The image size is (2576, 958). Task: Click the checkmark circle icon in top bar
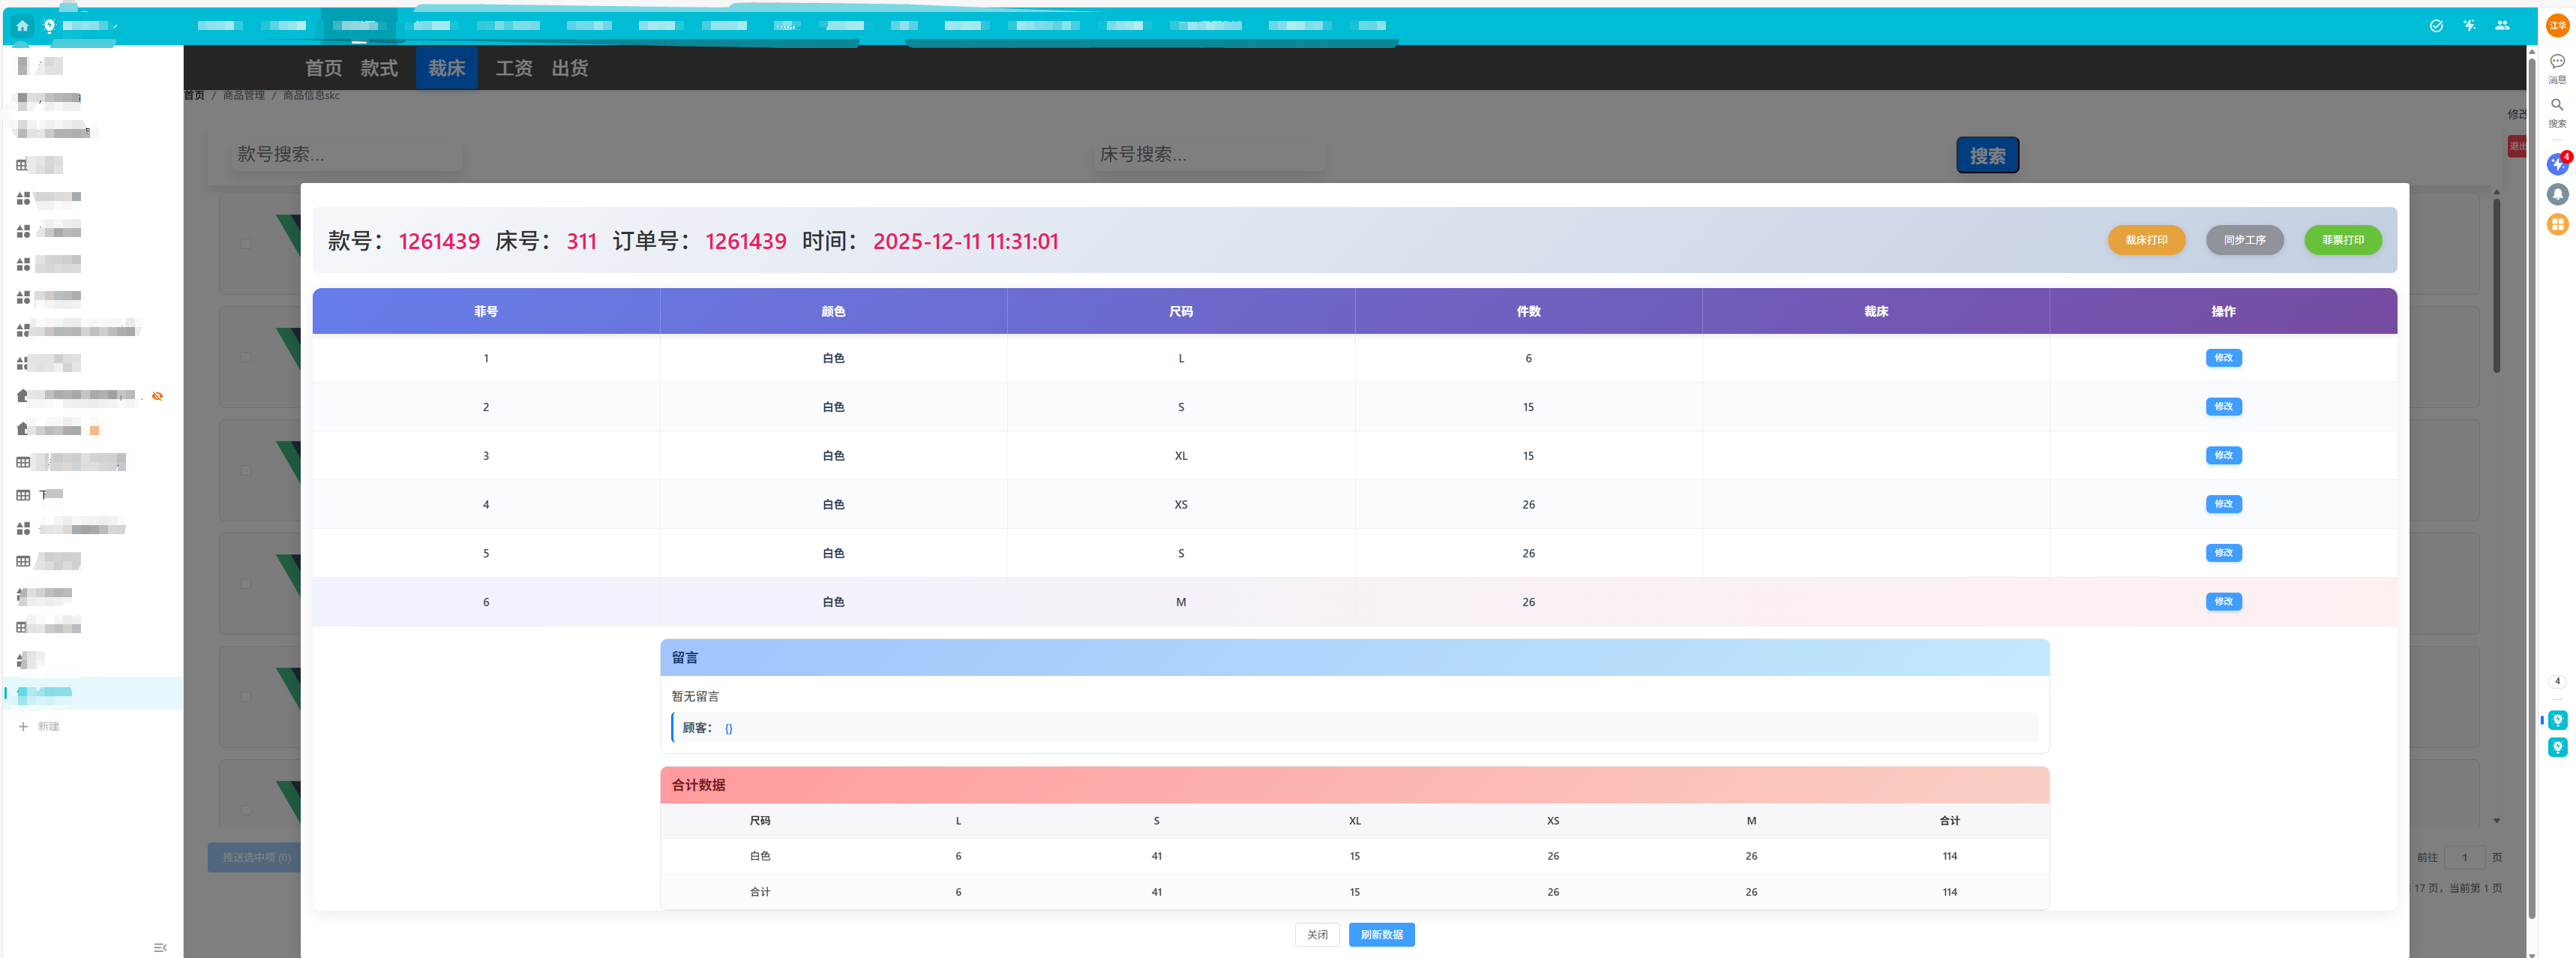click(x=2436, y=26)
